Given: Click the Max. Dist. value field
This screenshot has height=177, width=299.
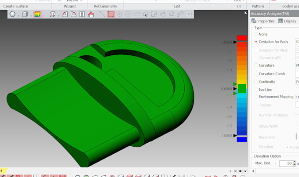Looking at the screenshot, I should [x=286, y=163].
